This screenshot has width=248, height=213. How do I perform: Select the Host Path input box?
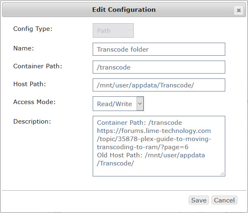click(x=159, y=85)
